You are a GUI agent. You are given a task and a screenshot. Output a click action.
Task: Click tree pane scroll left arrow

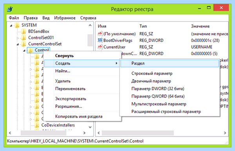[10, 133]
